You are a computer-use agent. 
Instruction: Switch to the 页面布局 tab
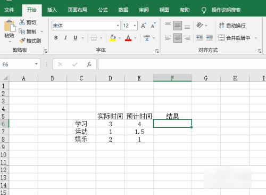pos(78,10)
